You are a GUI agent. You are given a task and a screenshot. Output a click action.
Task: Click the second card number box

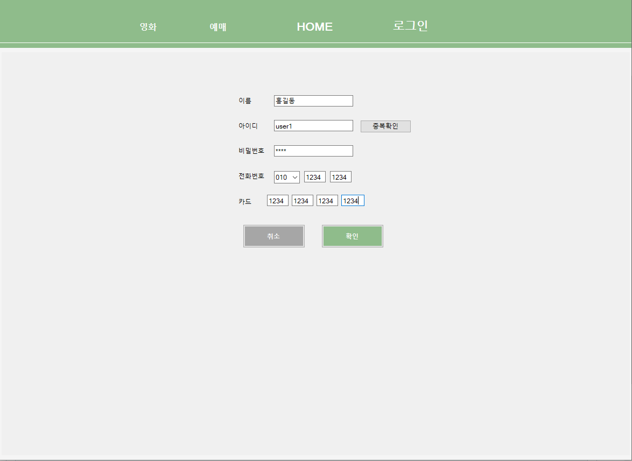(302, 200)
